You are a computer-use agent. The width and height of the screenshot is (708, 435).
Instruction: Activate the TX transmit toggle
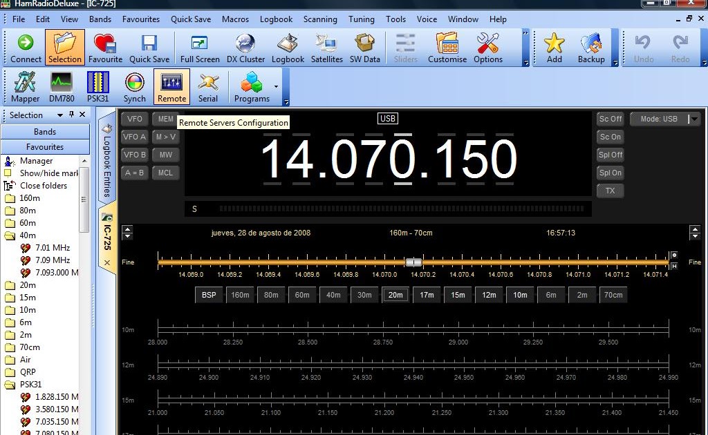609,191
